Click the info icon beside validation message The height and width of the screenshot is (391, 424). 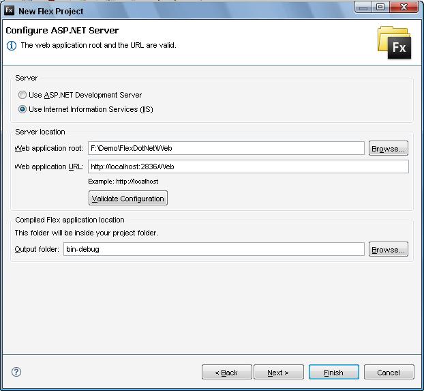tap(11, 46)
